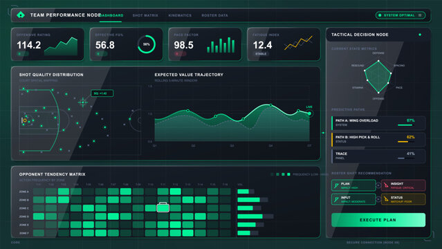Click the highlighted Zone C matrix cell
Screen dimensions: 442x249
pos(163,207)
